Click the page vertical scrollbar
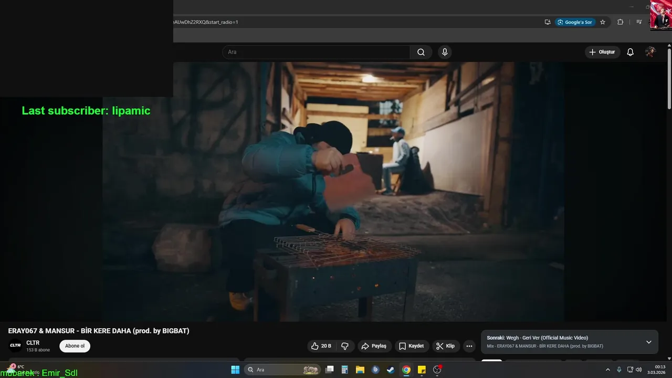The height and width of the screenshot is (378, 672). click(669, 79)
